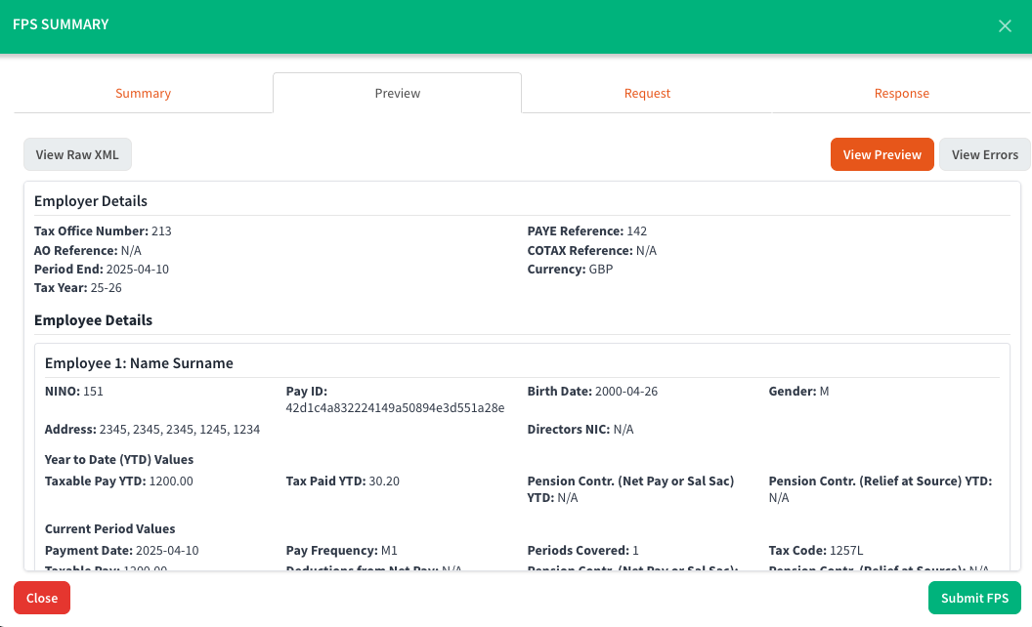Viewport: 1032px width, 627px height.
Task: Submit the FPS
Action: point(974,598)
